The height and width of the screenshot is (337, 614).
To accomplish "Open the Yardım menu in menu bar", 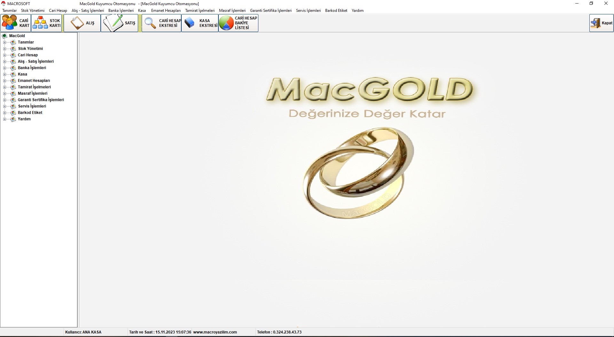I will tap(357, 11).
